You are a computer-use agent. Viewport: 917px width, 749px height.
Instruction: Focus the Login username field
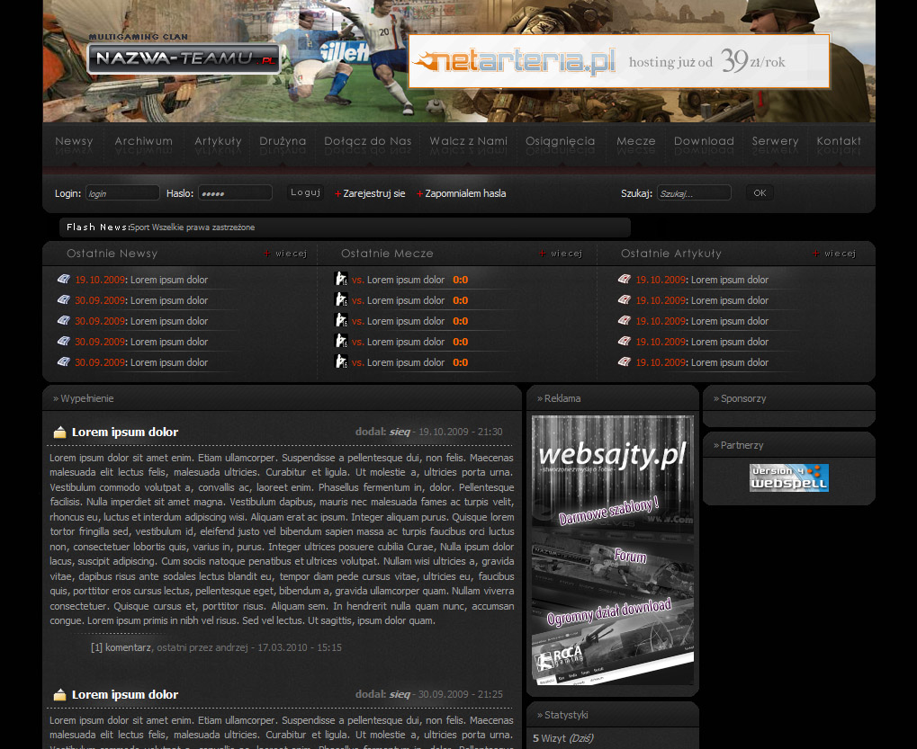[122, 193]
